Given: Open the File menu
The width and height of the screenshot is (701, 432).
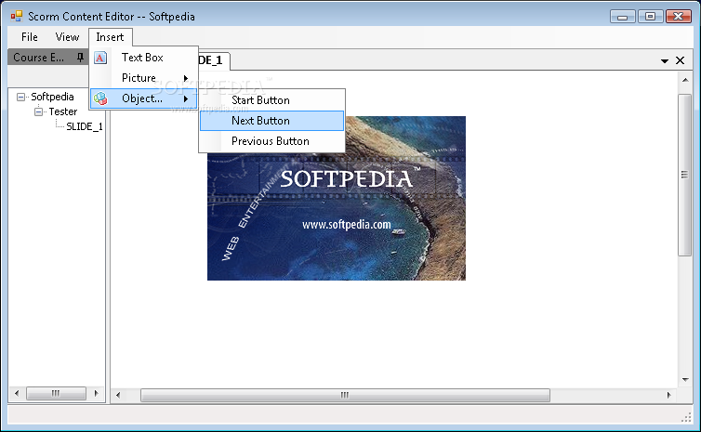Looking at the screenshot, I should coord(30,37).
